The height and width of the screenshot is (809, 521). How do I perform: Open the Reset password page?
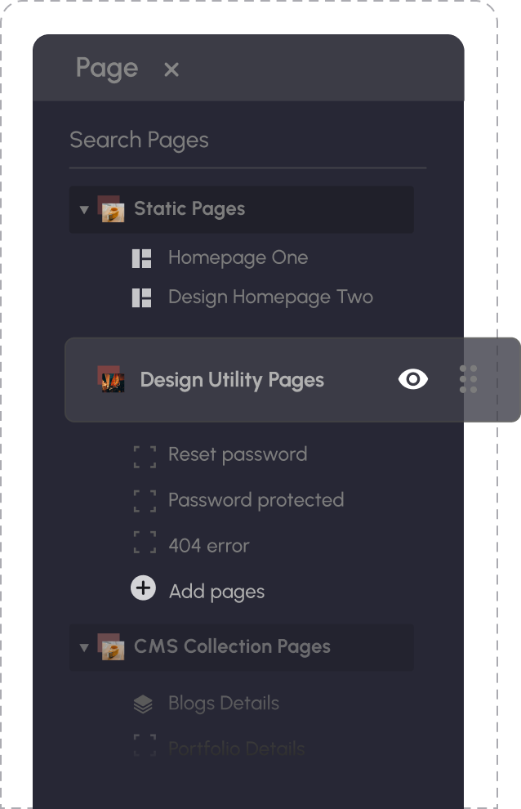click(x=238, y=455)
